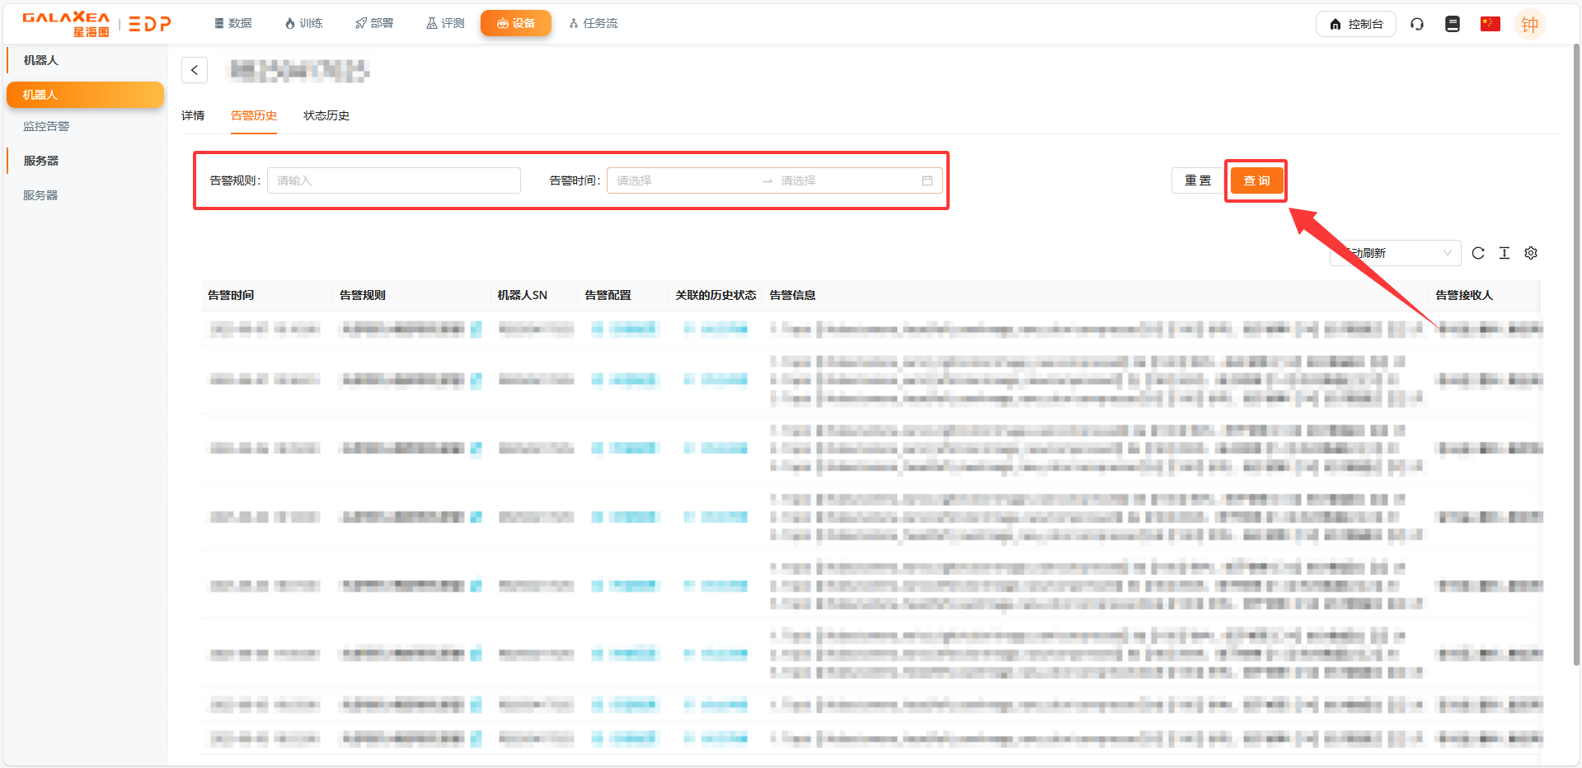Click the 重置 button

(x=1198, y=180)
